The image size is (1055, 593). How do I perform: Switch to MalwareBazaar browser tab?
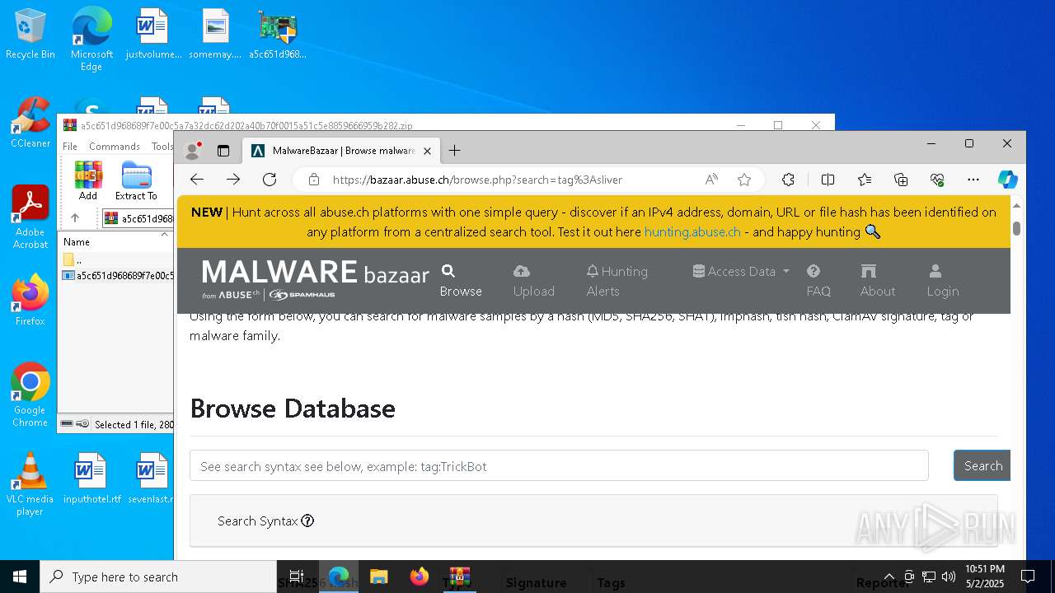point(341,151)
